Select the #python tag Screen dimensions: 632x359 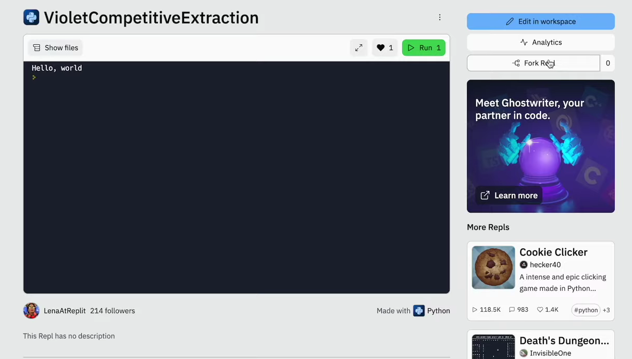pos(586,310)
